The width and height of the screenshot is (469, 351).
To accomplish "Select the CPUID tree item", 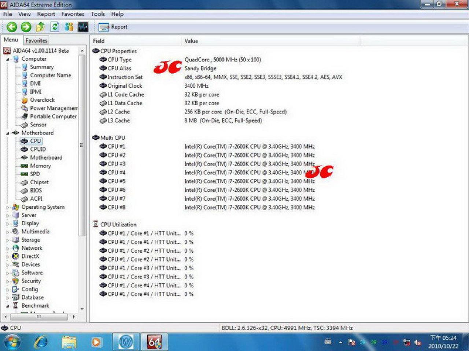I will (x=38, y=149).
